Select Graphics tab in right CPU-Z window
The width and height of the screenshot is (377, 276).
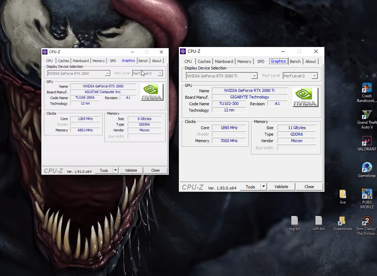pyautogui.click(x=278, y=61)
